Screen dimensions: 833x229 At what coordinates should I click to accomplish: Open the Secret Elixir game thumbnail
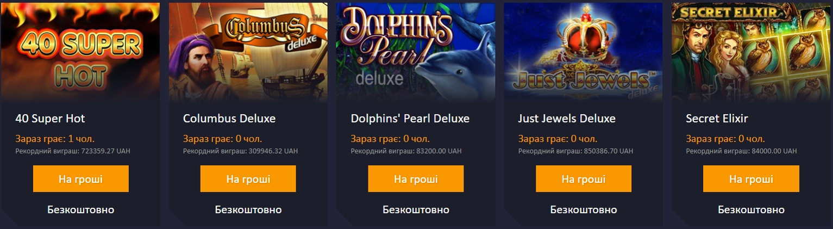(x=751, y=52)
